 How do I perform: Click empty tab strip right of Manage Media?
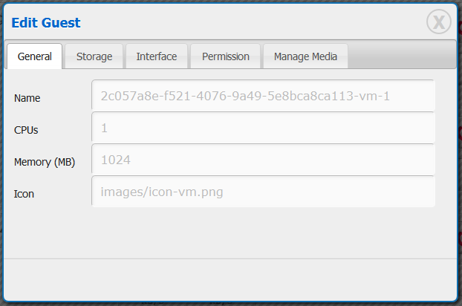[401, 56]
